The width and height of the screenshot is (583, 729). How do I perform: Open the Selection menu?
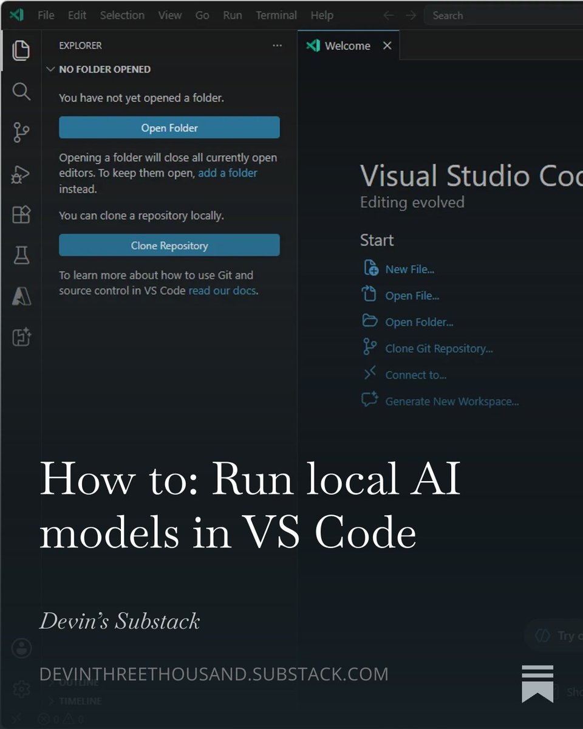pos(122,15)
